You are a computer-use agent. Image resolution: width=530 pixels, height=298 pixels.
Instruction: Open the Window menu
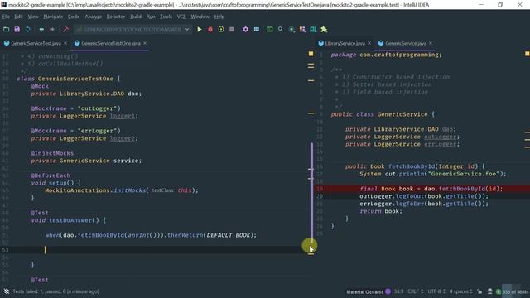[200, 17]
